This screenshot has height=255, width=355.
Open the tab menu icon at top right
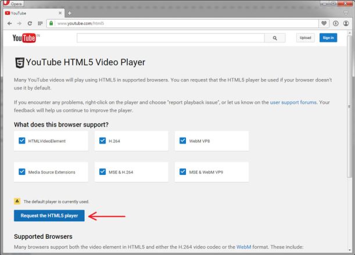[x=346, y=13]
